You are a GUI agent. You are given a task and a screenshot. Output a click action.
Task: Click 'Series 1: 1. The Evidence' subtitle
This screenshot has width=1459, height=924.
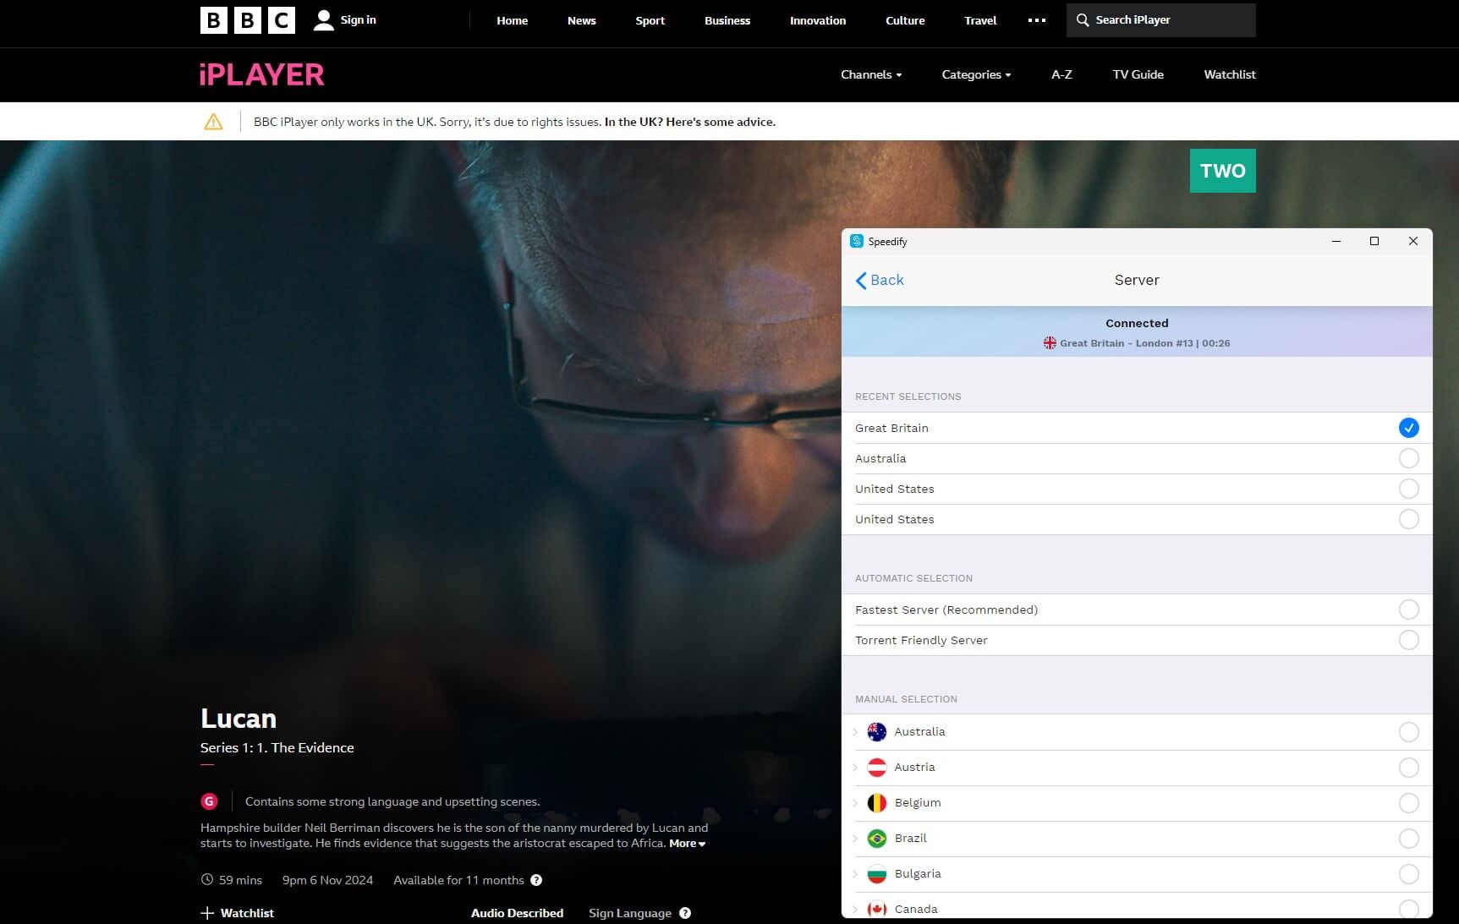point(277,747)
